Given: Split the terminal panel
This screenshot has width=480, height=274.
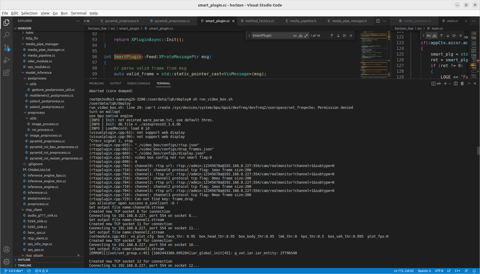Looking at the screenshot, I should (456, 83).
